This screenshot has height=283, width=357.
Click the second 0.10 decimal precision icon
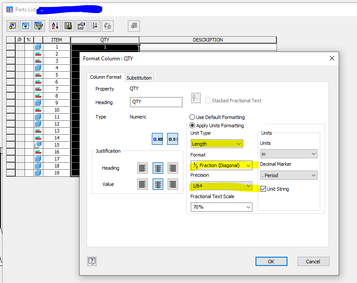tap(172, 139)
